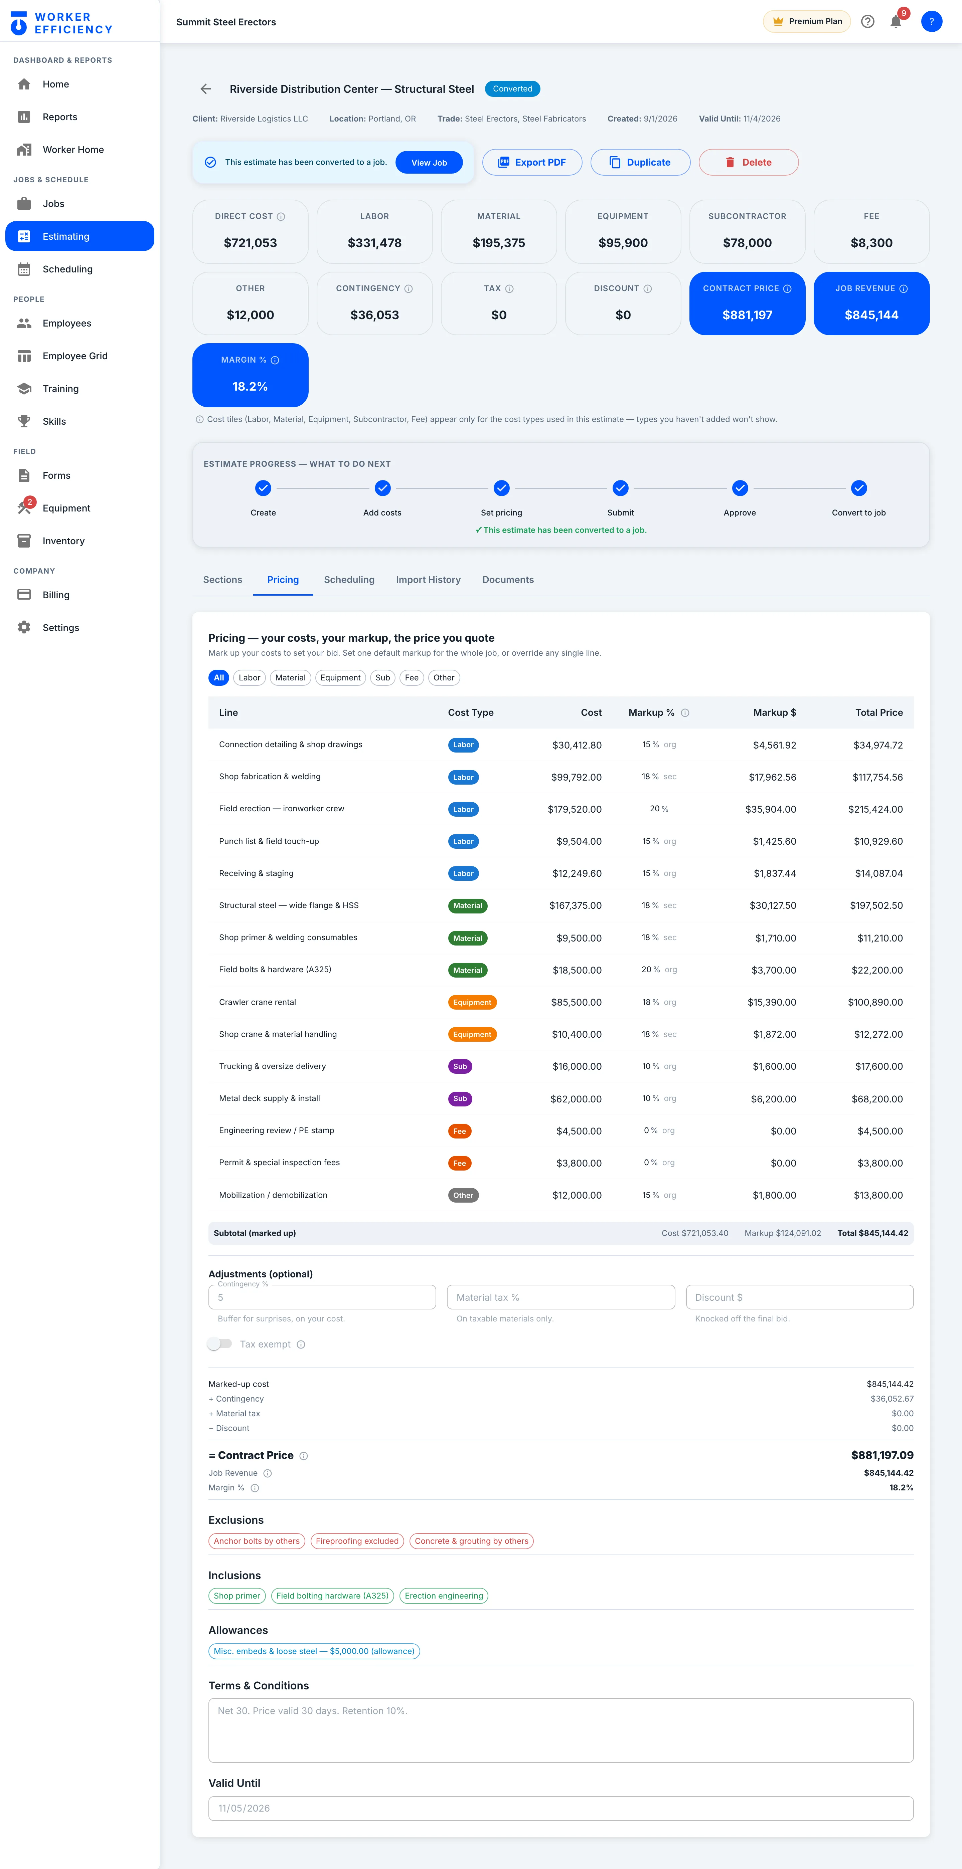Switch to the Sections tab

click(x=223, y=580)
